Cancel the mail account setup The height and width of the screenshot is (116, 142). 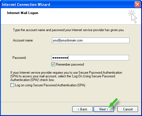tap(128, 109)
